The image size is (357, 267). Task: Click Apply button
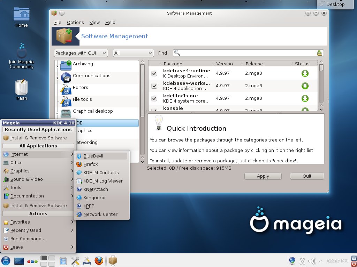pos(263,176)
